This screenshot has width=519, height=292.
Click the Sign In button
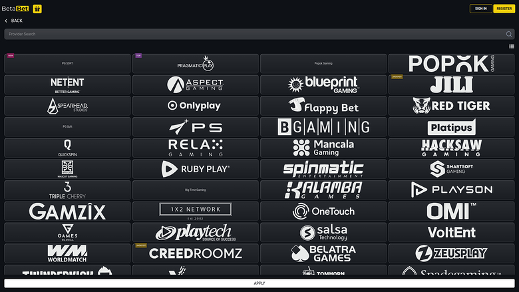coord(480,9)
